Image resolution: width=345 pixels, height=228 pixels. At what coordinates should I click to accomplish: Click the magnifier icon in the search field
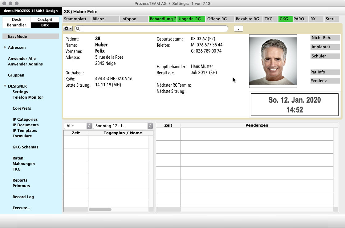(x=78, y=28)
